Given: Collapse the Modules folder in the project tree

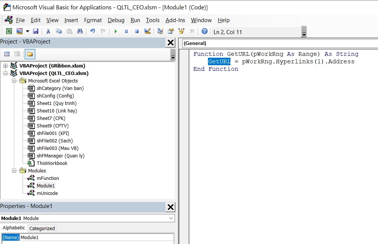Looking at the screenshot, I should coord(14,171).
